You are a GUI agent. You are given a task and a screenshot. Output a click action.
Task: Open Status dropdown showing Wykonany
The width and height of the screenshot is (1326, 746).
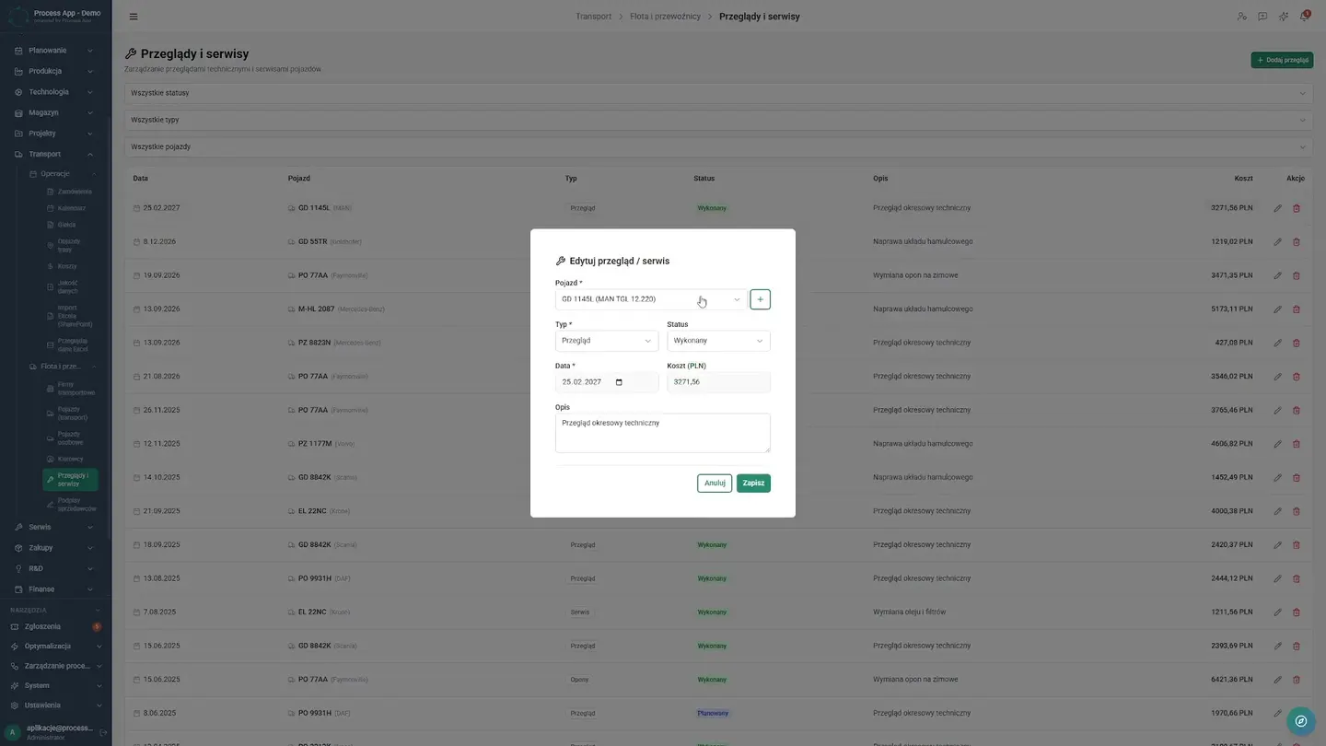click(x=718, y=341)
